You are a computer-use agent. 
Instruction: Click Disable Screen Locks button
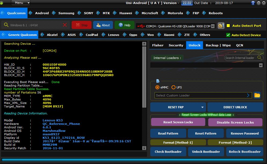click(235, 122)
